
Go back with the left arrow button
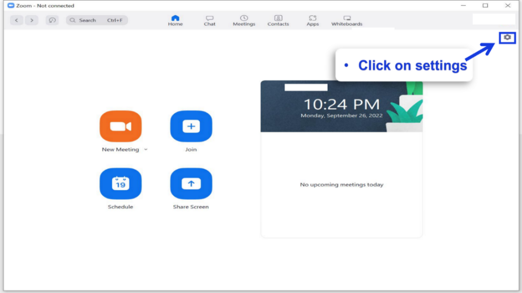tap(17, 20)
